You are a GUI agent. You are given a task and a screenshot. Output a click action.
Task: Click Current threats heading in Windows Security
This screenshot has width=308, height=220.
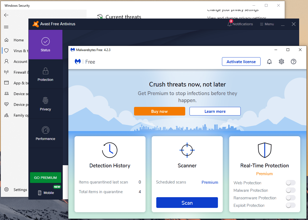pos(123,17)
